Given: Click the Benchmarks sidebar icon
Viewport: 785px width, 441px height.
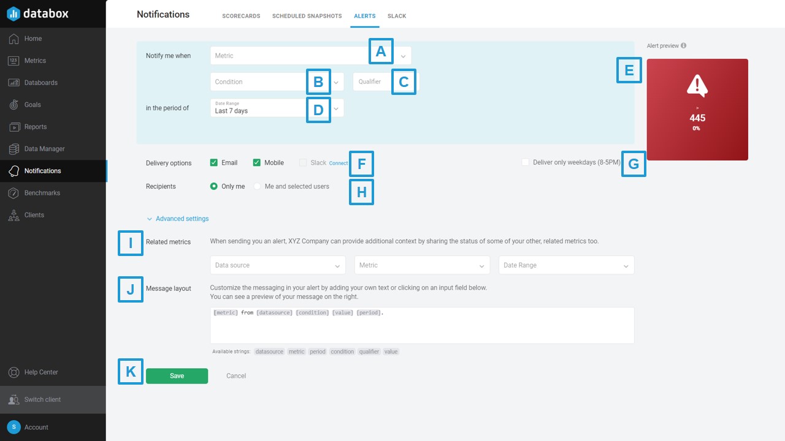Looking at the screenshot, I should pos(13,193).
